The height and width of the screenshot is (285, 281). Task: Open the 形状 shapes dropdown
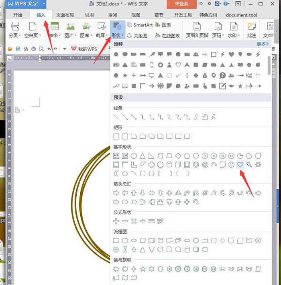[117, 30]
